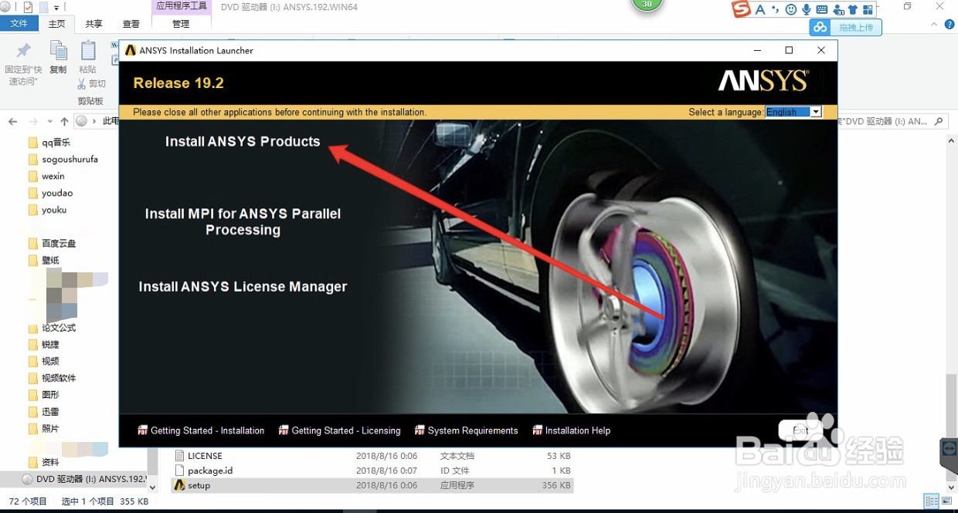Switch to the 查看 ribbon tab

(131, 24)
